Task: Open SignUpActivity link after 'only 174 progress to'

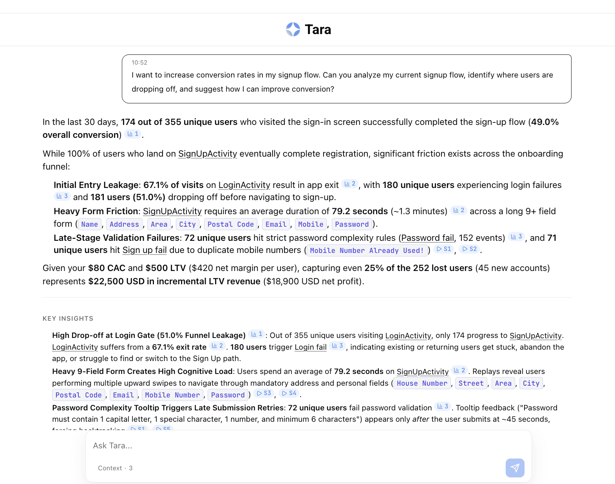Action: pos(535,336)
